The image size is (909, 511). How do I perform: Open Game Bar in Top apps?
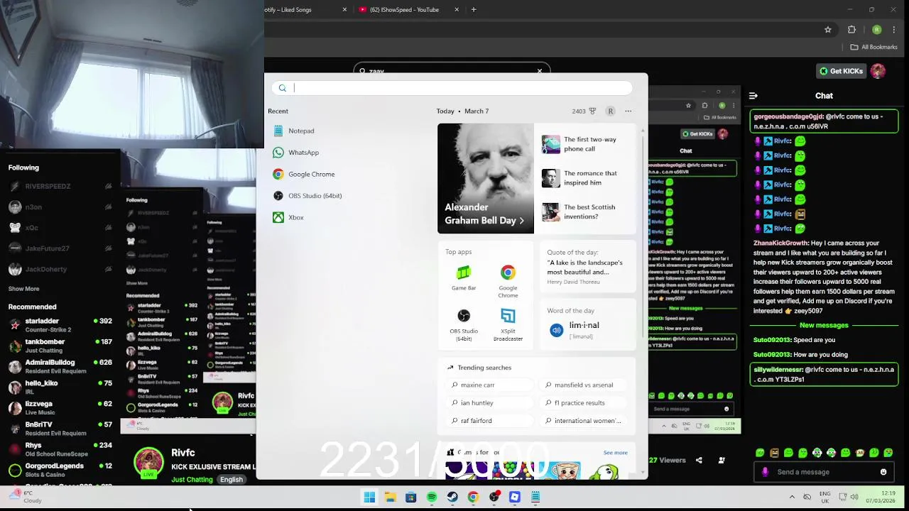pyautogui.click(x=464, y=278)
